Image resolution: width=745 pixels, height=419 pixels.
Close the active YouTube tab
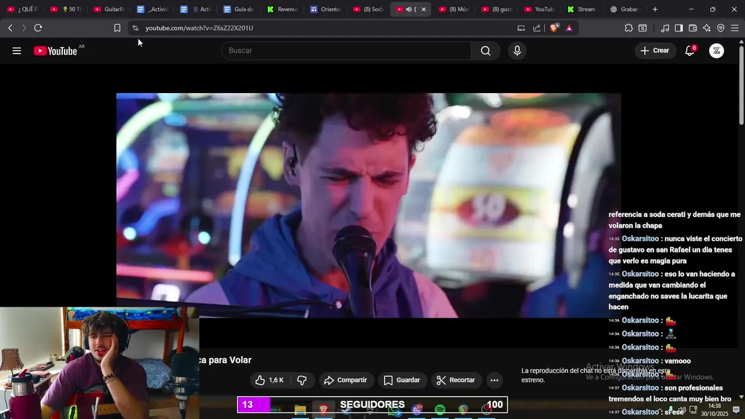(423, 9)
